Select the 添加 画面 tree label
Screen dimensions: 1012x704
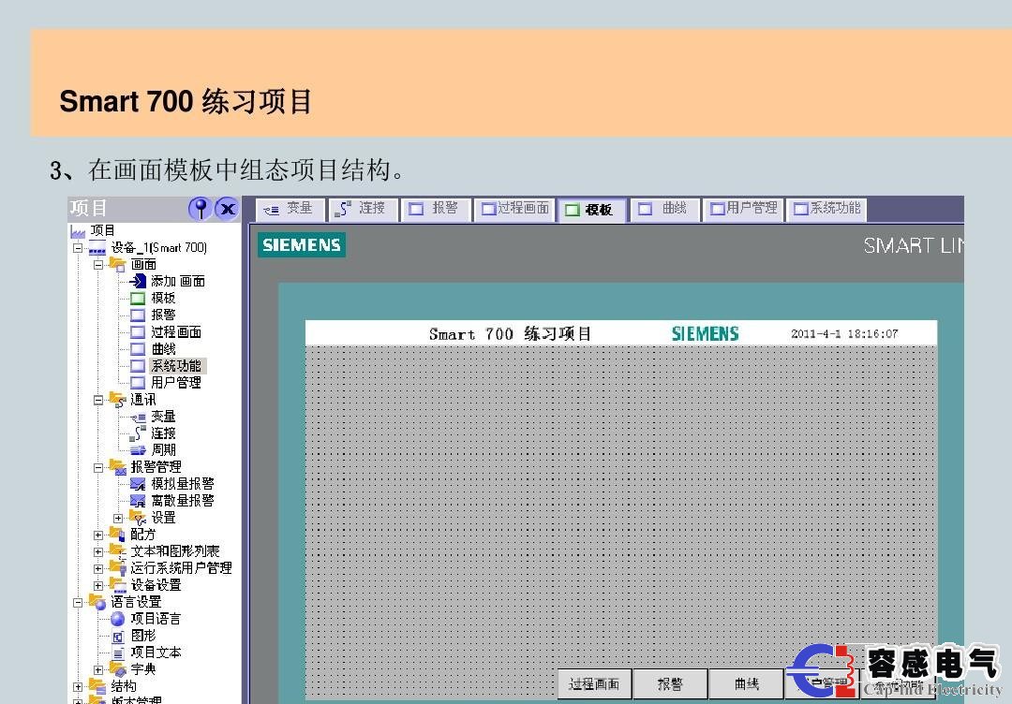click(178, 281)
